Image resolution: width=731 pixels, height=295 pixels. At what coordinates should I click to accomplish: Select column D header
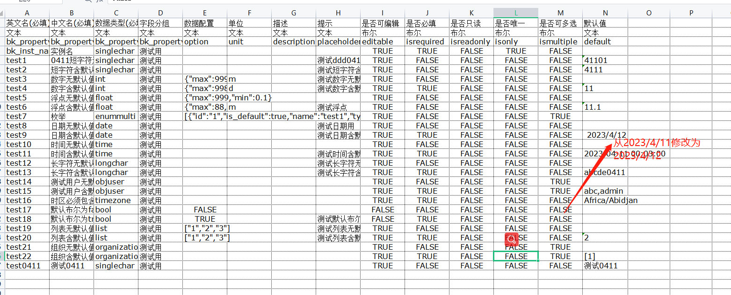coord(160,13)
